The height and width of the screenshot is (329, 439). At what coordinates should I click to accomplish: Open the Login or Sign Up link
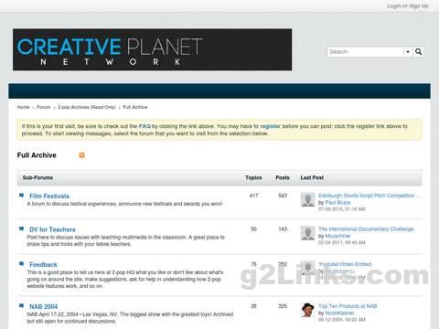(x=408, y=5)
